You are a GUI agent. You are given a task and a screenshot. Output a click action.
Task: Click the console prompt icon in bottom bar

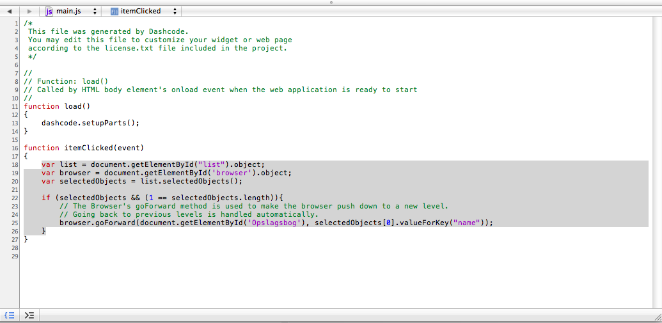tap(29, 315)
